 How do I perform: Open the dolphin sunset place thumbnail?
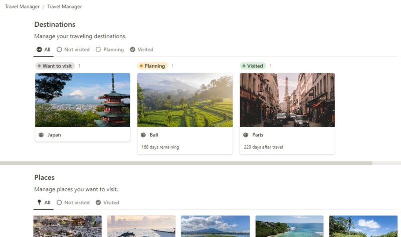pos(141,226)
